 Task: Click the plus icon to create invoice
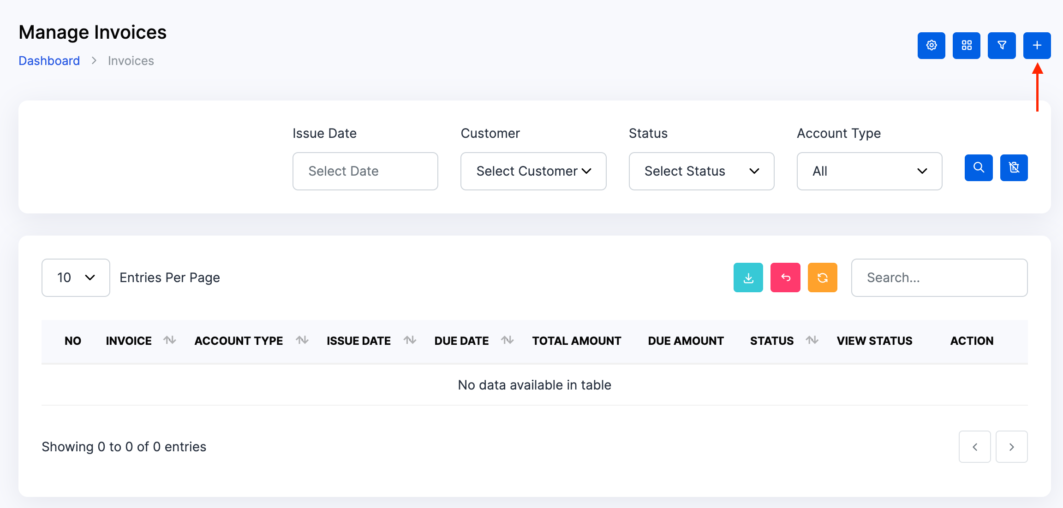tap(1037, 46)
